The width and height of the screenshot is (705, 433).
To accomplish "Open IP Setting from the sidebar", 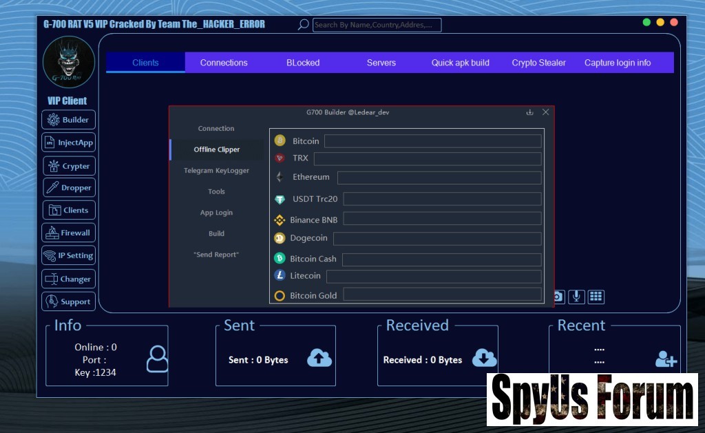I will point(68,255).
